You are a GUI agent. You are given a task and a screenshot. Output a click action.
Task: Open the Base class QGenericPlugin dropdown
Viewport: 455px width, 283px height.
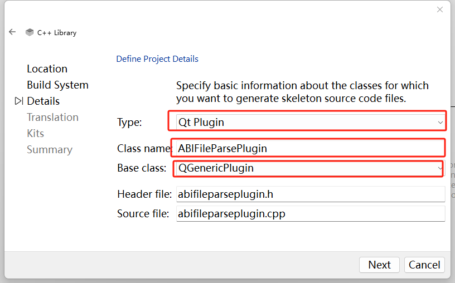pos(310,168)
